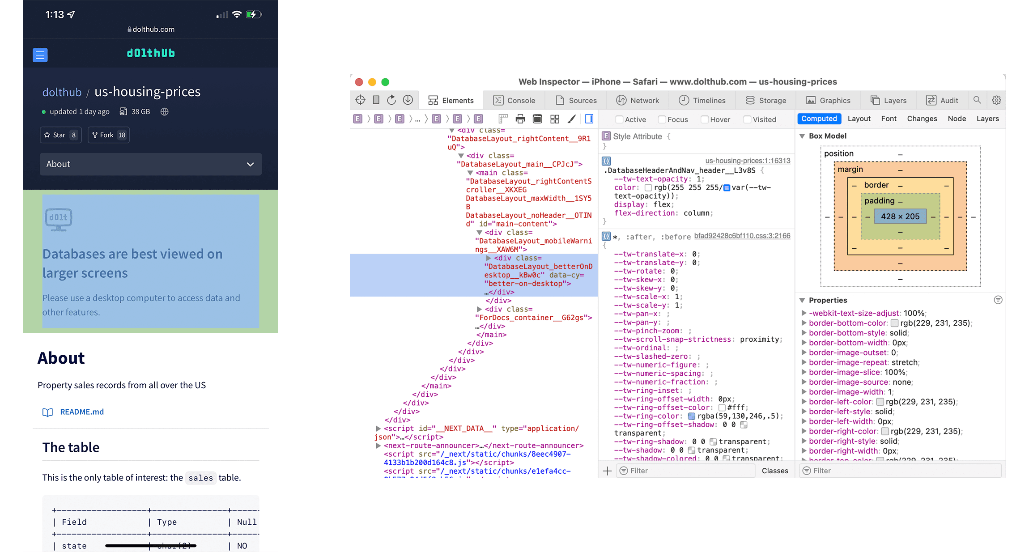Expand the __NEXT_DATA__ script node
Image resolution: width=1029 pixels, height=552 pixels.
(378, 429)
